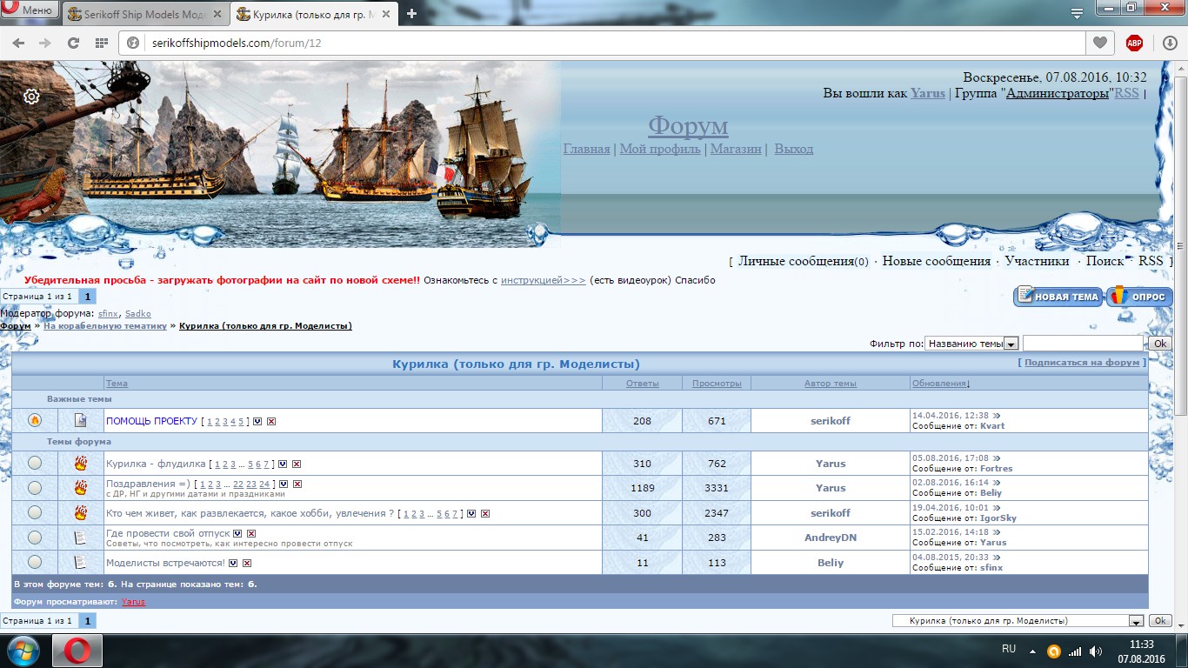The width and height of the screenshot is (1188, 668).
Task: Open moderator sfinx profile link
Action: coord(108,313)
